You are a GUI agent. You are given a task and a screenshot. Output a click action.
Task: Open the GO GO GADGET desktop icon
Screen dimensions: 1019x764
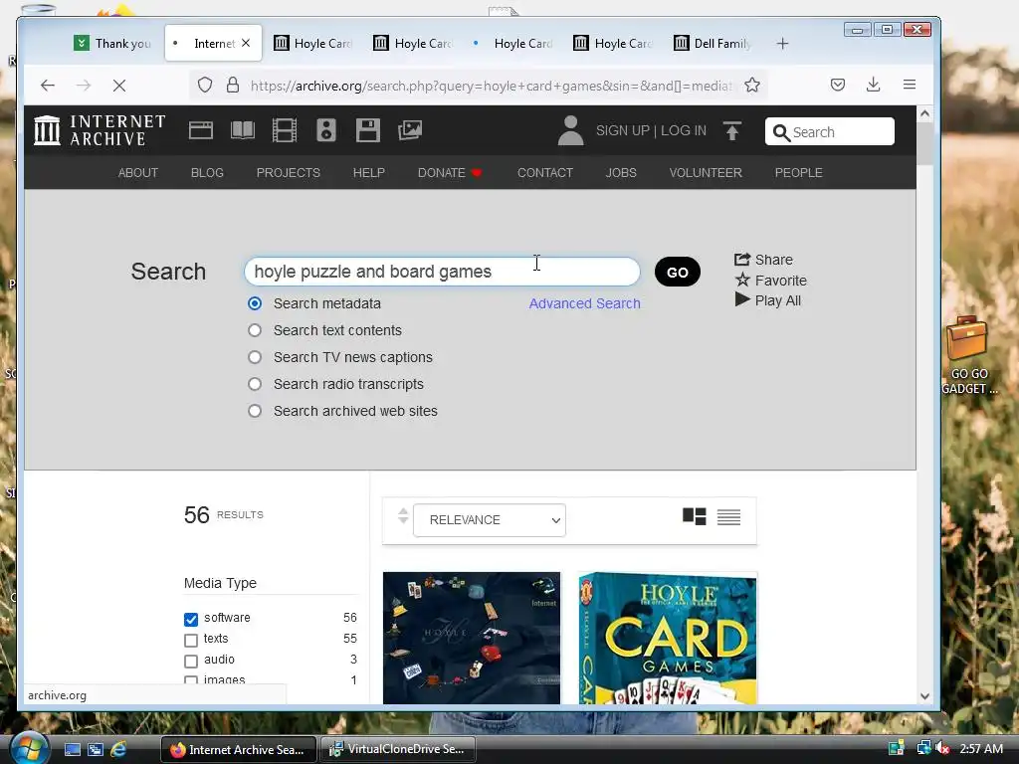click(x=969, y=355)
